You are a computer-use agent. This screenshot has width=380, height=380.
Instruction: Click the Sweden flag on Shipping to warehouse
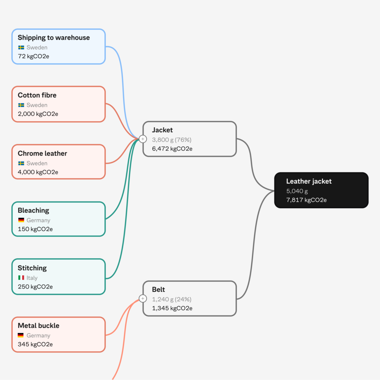click(x=21, y=47)
